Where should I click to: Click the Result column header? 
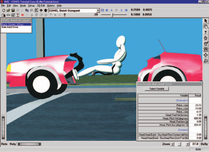195,95
